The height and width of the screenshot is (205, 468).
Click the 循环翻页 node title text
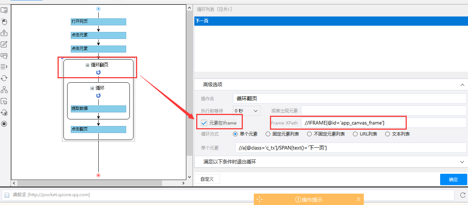100,65
